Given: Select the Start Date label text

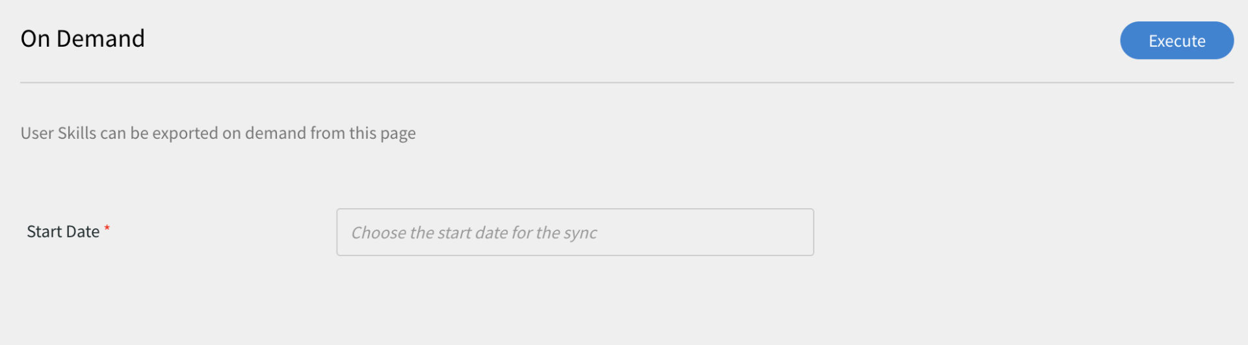Looking at the screenshot, I should [x=63, y=232].
